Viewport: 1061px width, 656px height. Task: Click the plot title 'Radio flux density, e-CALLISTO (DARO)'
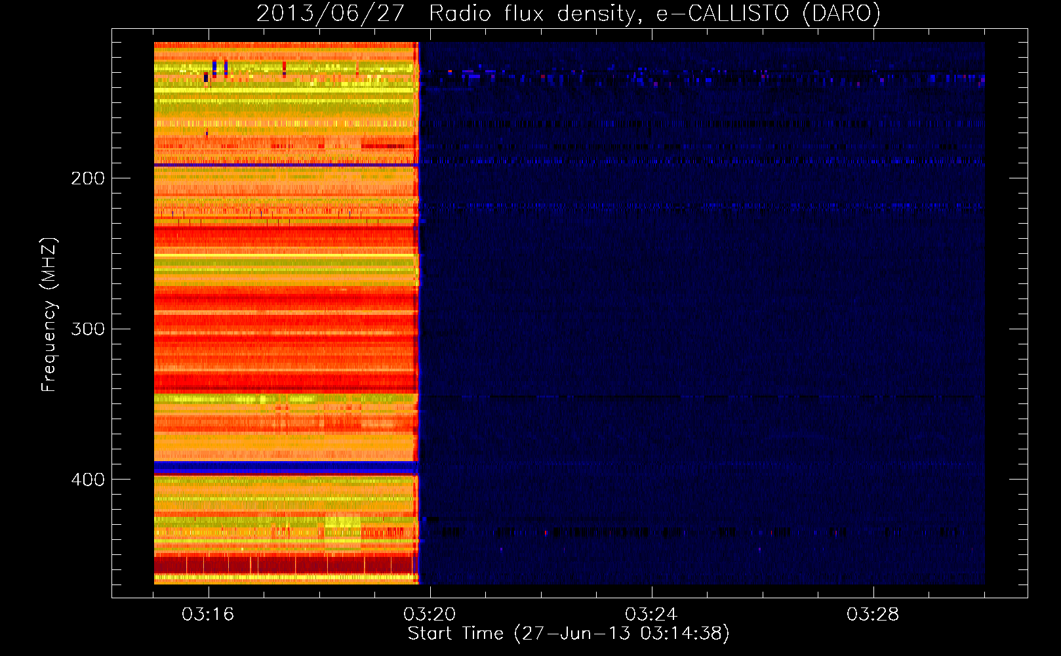tap(654, 14)
